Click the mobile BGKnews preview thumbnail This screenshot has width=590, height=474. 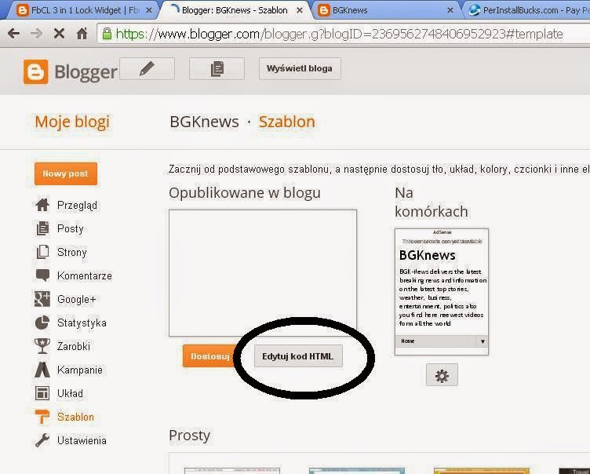442,291
